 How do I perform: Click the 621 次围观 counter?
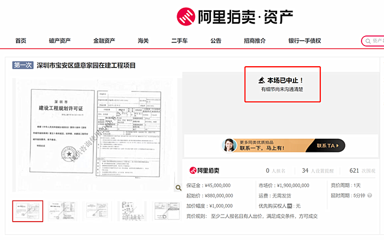click(362, 171)
